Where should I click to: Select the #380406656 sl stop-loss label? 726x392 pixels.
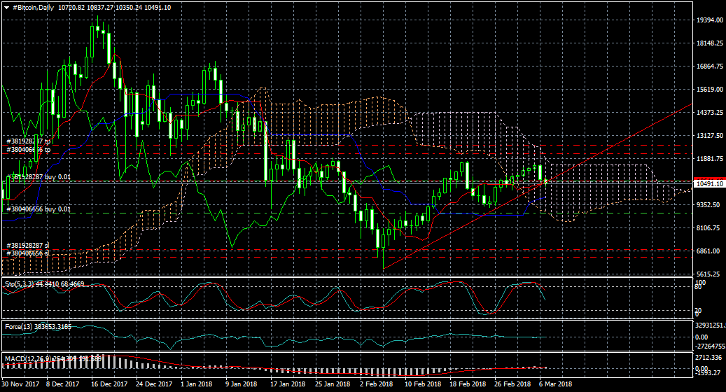pos(28,253)
